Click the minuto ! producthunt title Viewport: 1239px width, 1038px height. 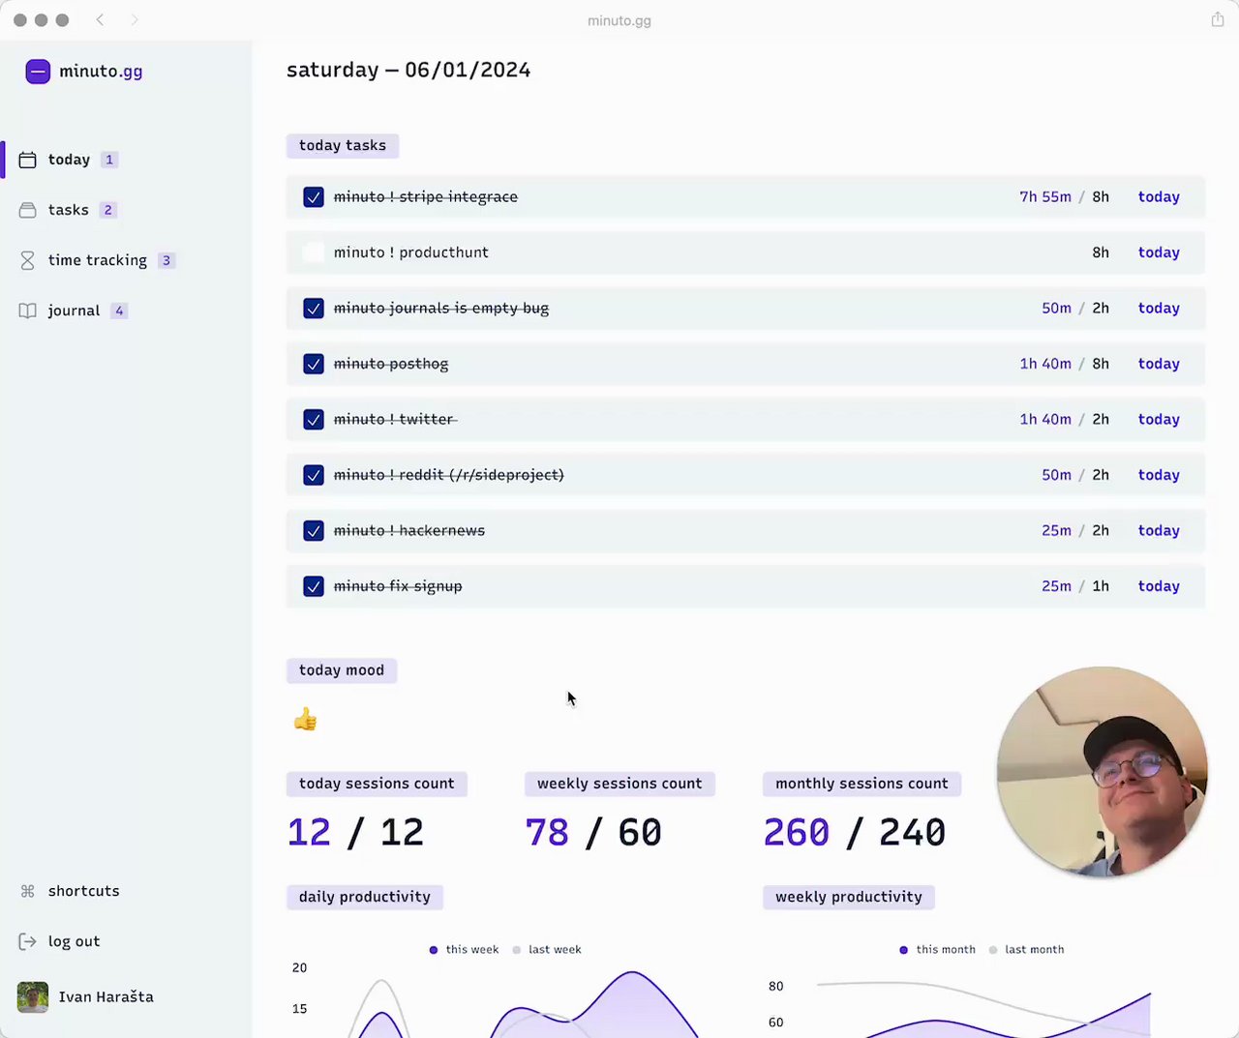click(x=411, y=252)
